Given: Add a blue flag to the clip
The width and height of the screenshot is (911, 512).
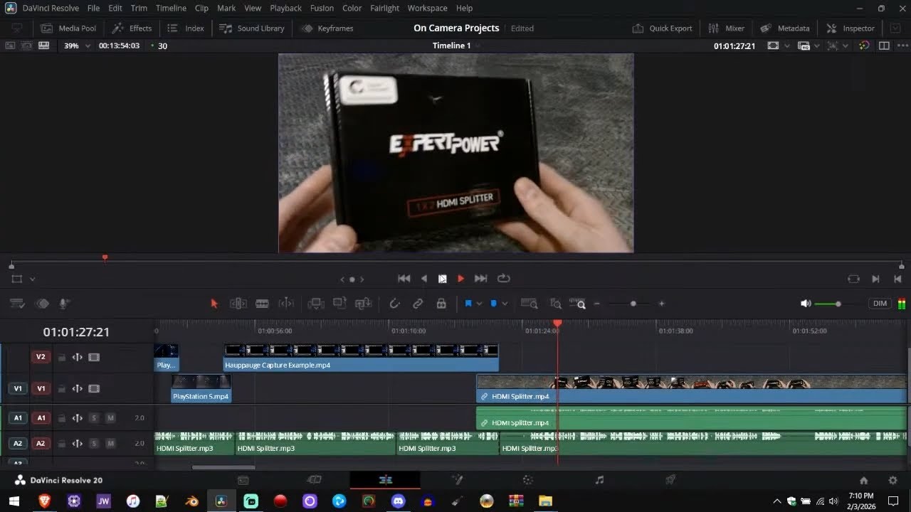Looking at the screenshot, I should pyautogui.click(x=468, y=304).
